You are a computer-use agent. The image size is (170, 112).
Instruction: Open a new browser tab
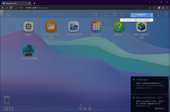[34, 3]
